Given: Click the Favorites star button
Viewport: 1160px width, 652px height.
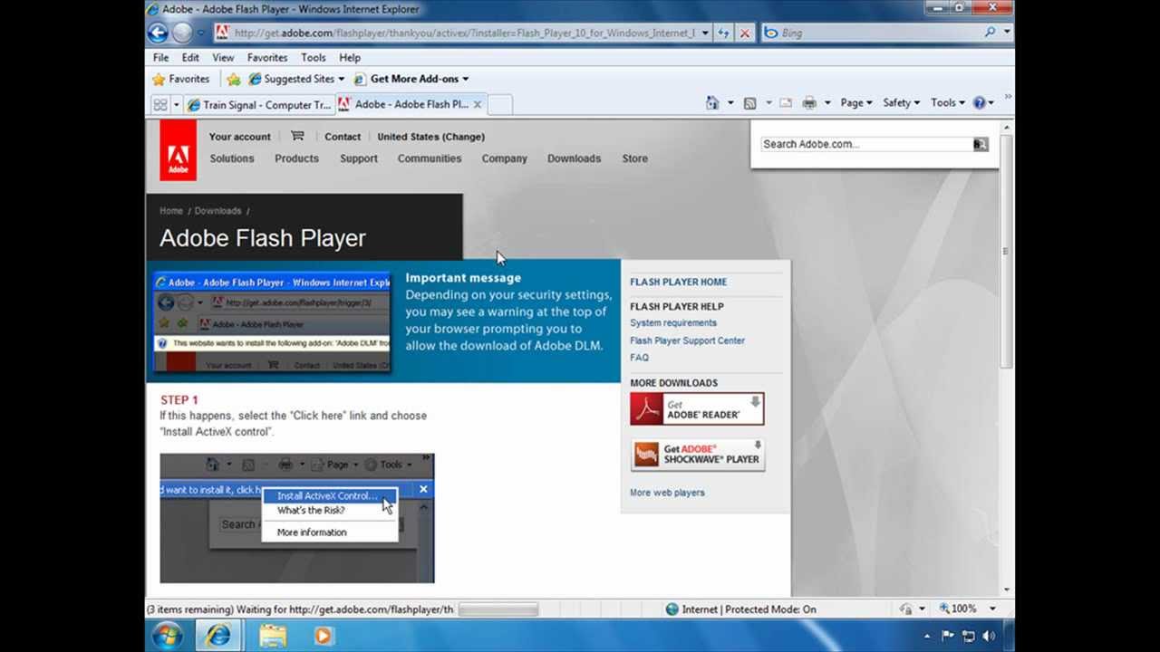Looking at the screenshot, I should pos(180,79).
